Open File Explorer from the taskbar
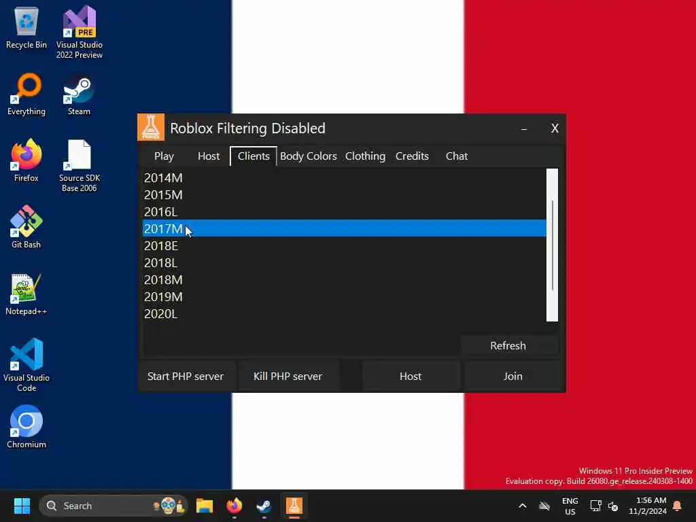The height and width of the screenshot is (522, 696). click(x=205, y=506)
